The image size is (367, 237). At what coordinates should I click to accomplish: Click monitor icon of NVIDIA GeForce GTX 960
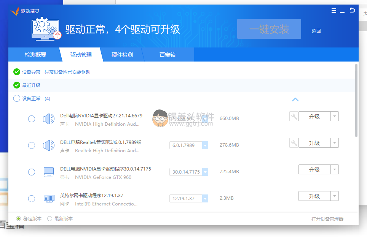(x=49, y=172)
